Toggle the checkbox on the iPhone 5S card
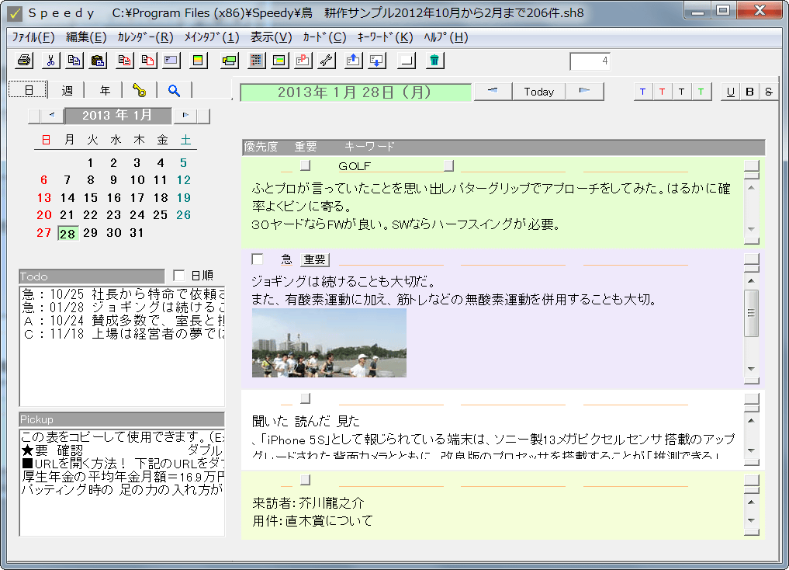This screenshot has height=570, width=789. click(x=306, y=398)
